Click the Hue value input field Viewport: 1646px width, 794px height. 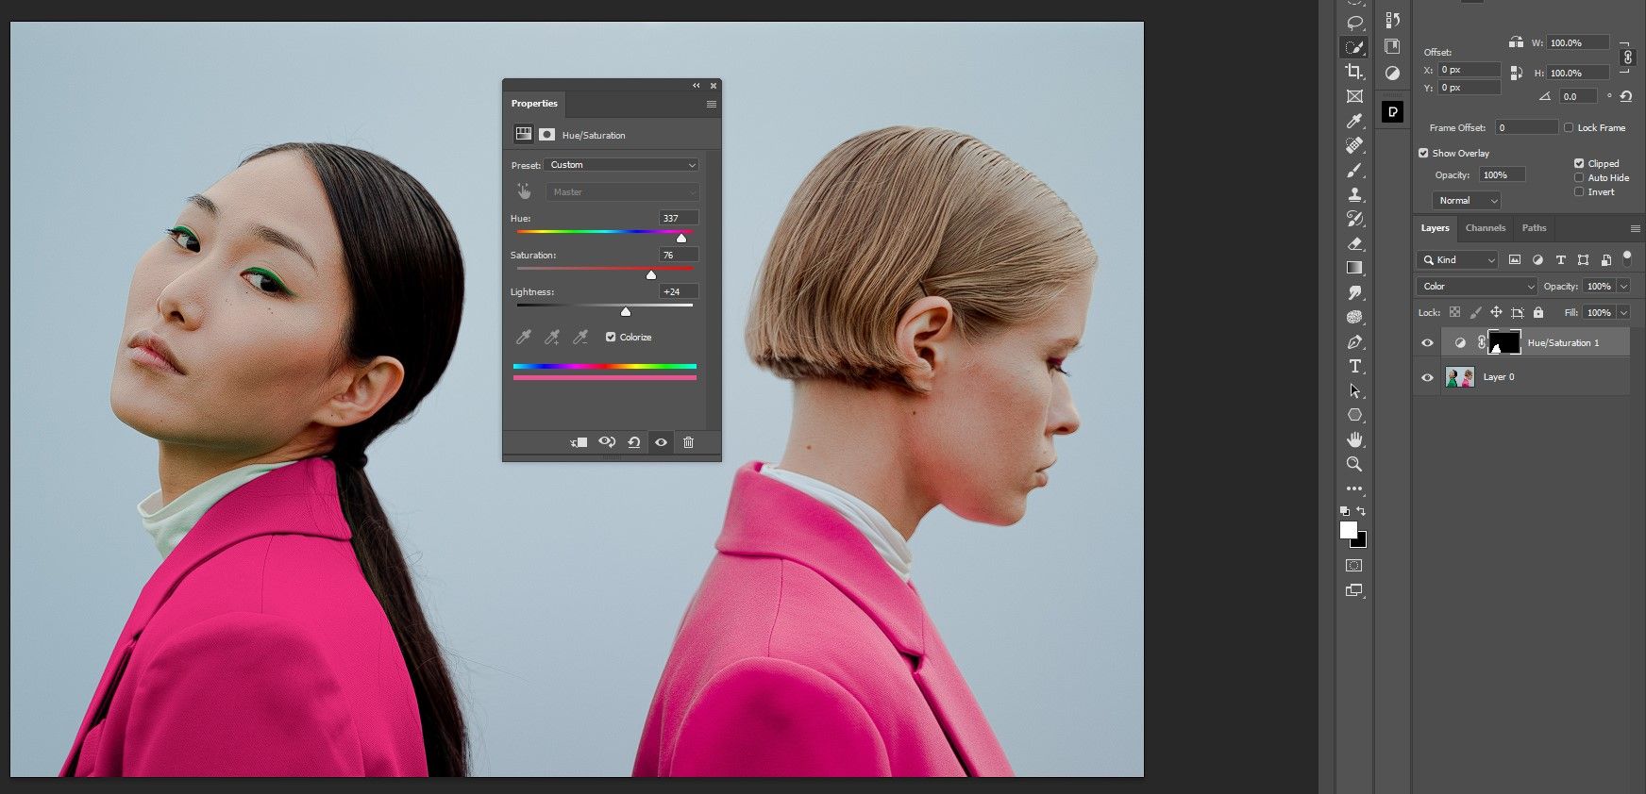click(679, 218)
